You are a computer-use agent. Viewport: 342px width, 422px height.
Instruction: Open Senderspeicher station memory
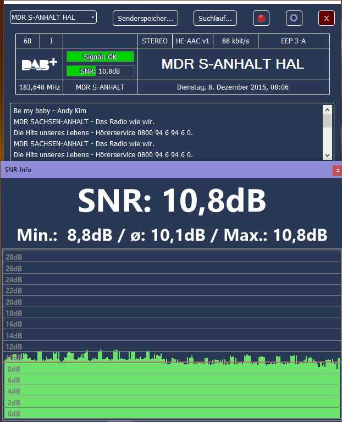[x=146, y=18]
